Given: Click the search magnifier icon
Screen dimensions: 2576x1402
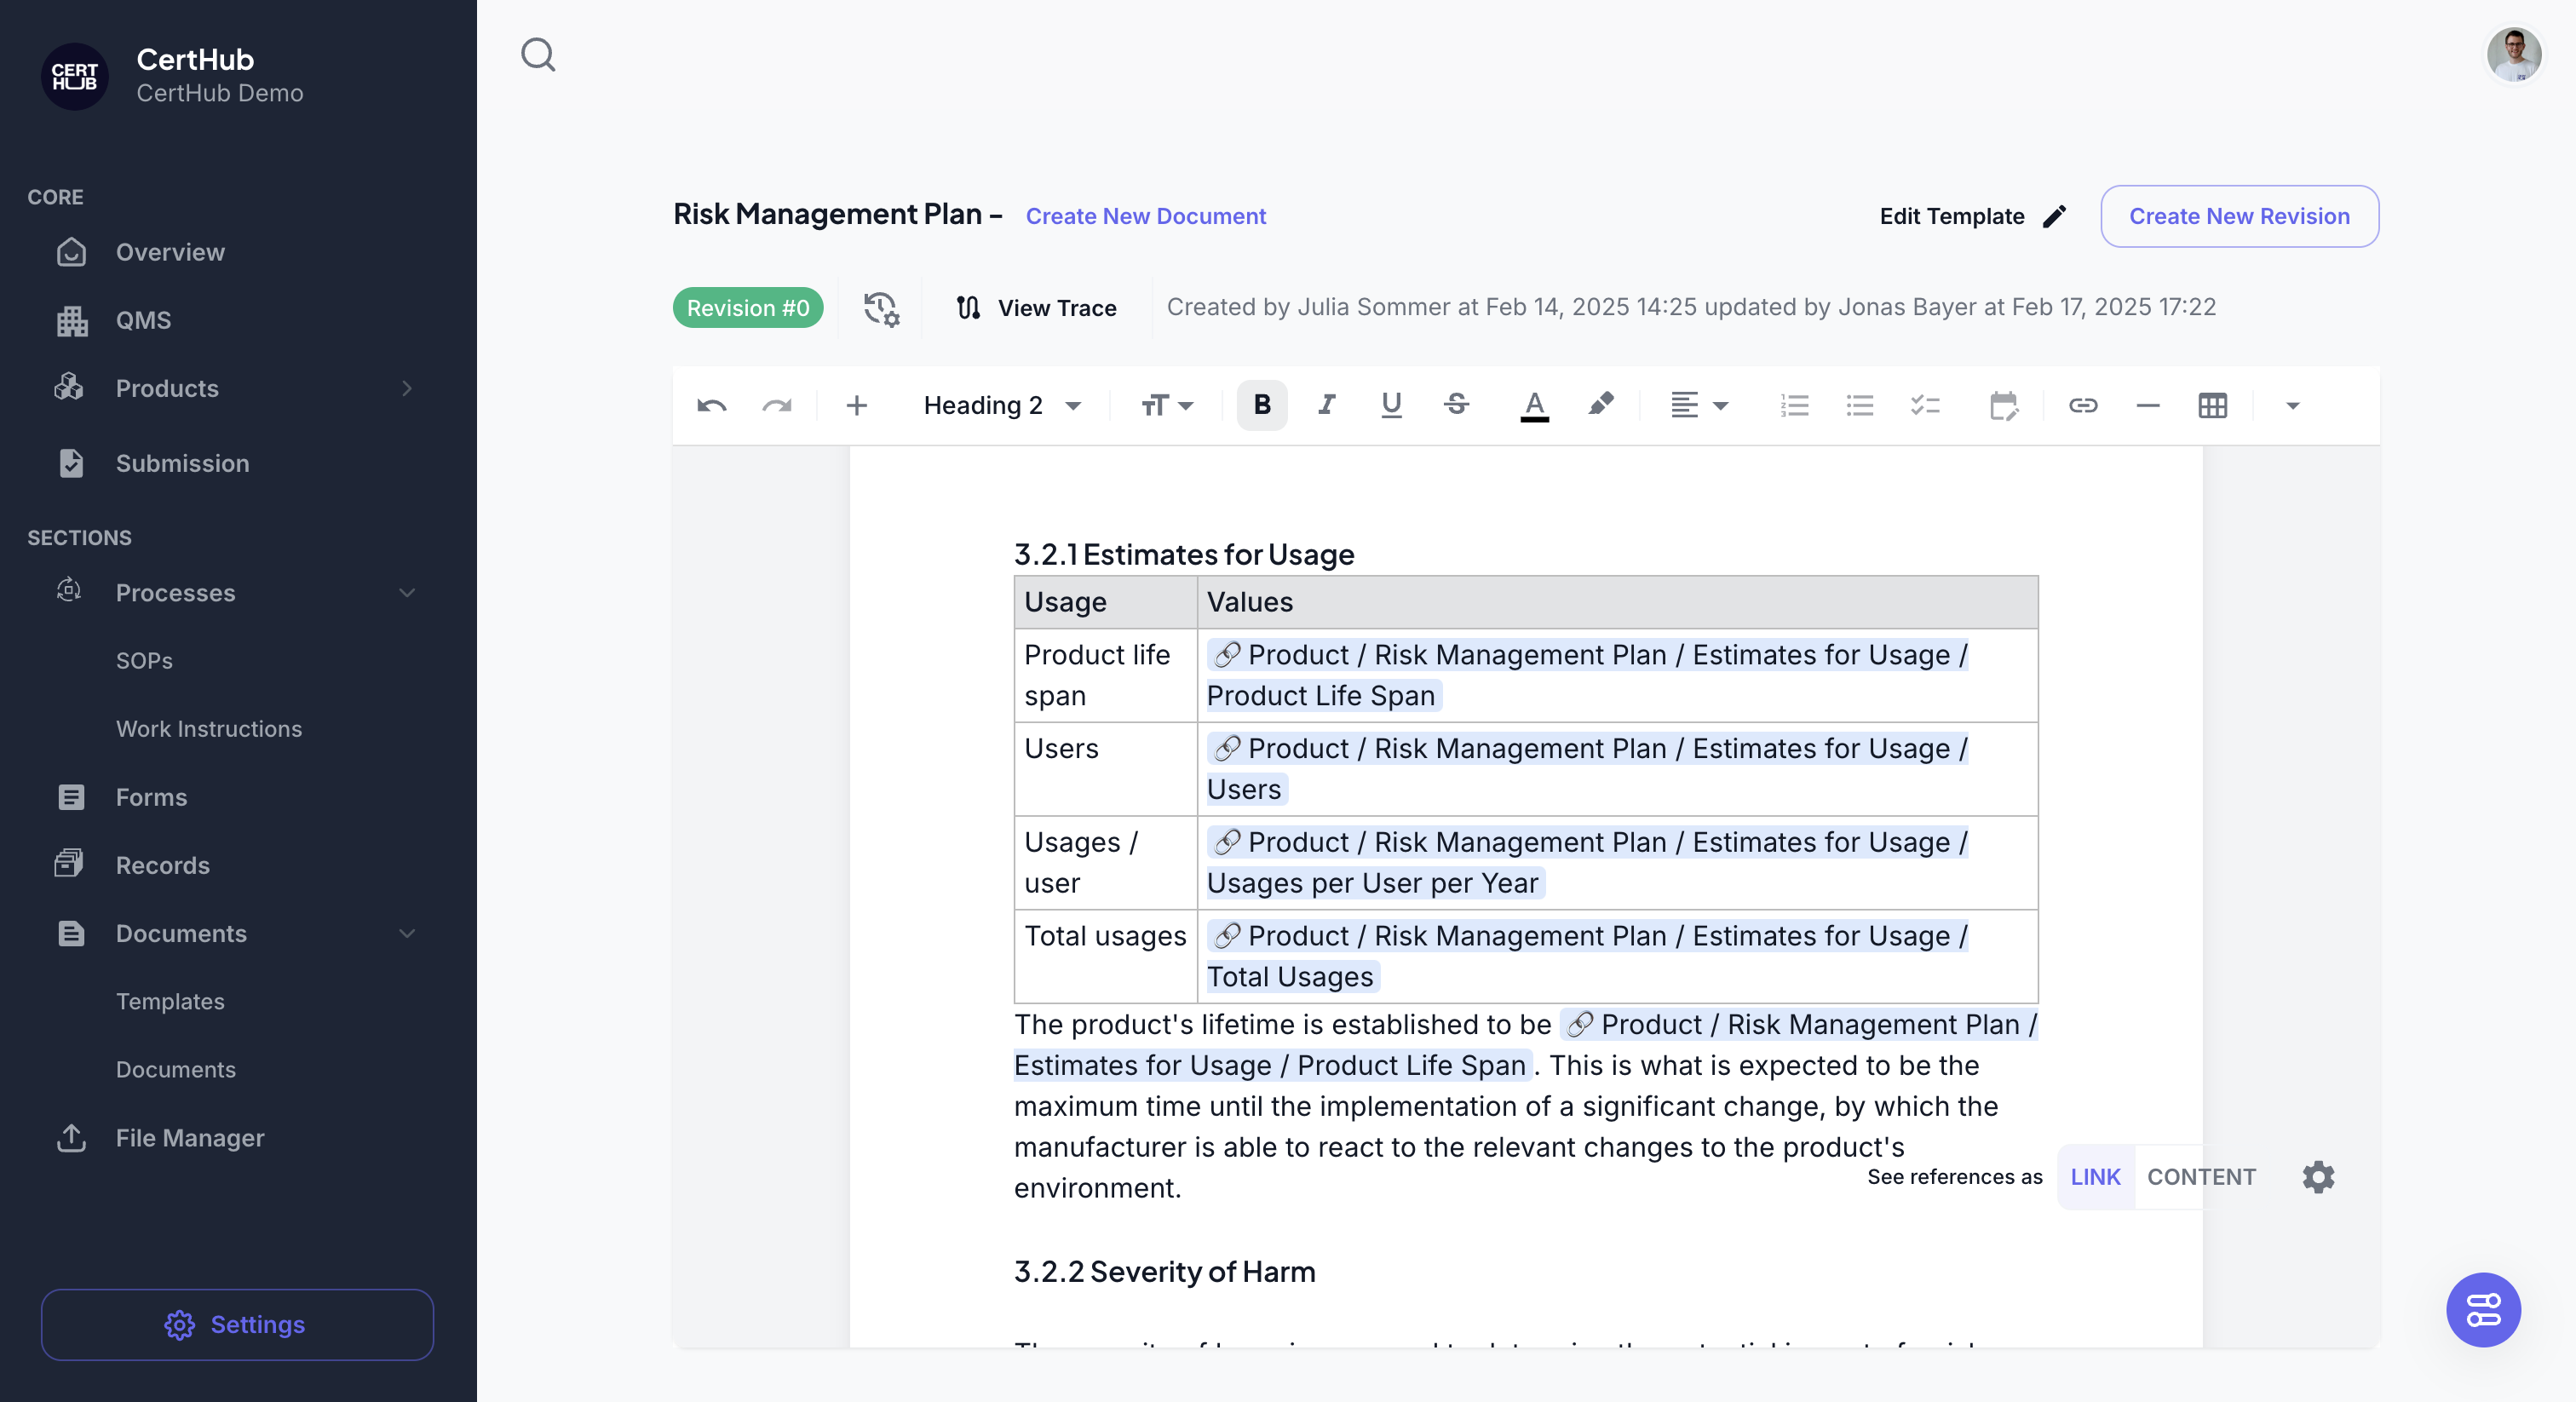Looking at the screenshot, I should [x=538, y=55].
